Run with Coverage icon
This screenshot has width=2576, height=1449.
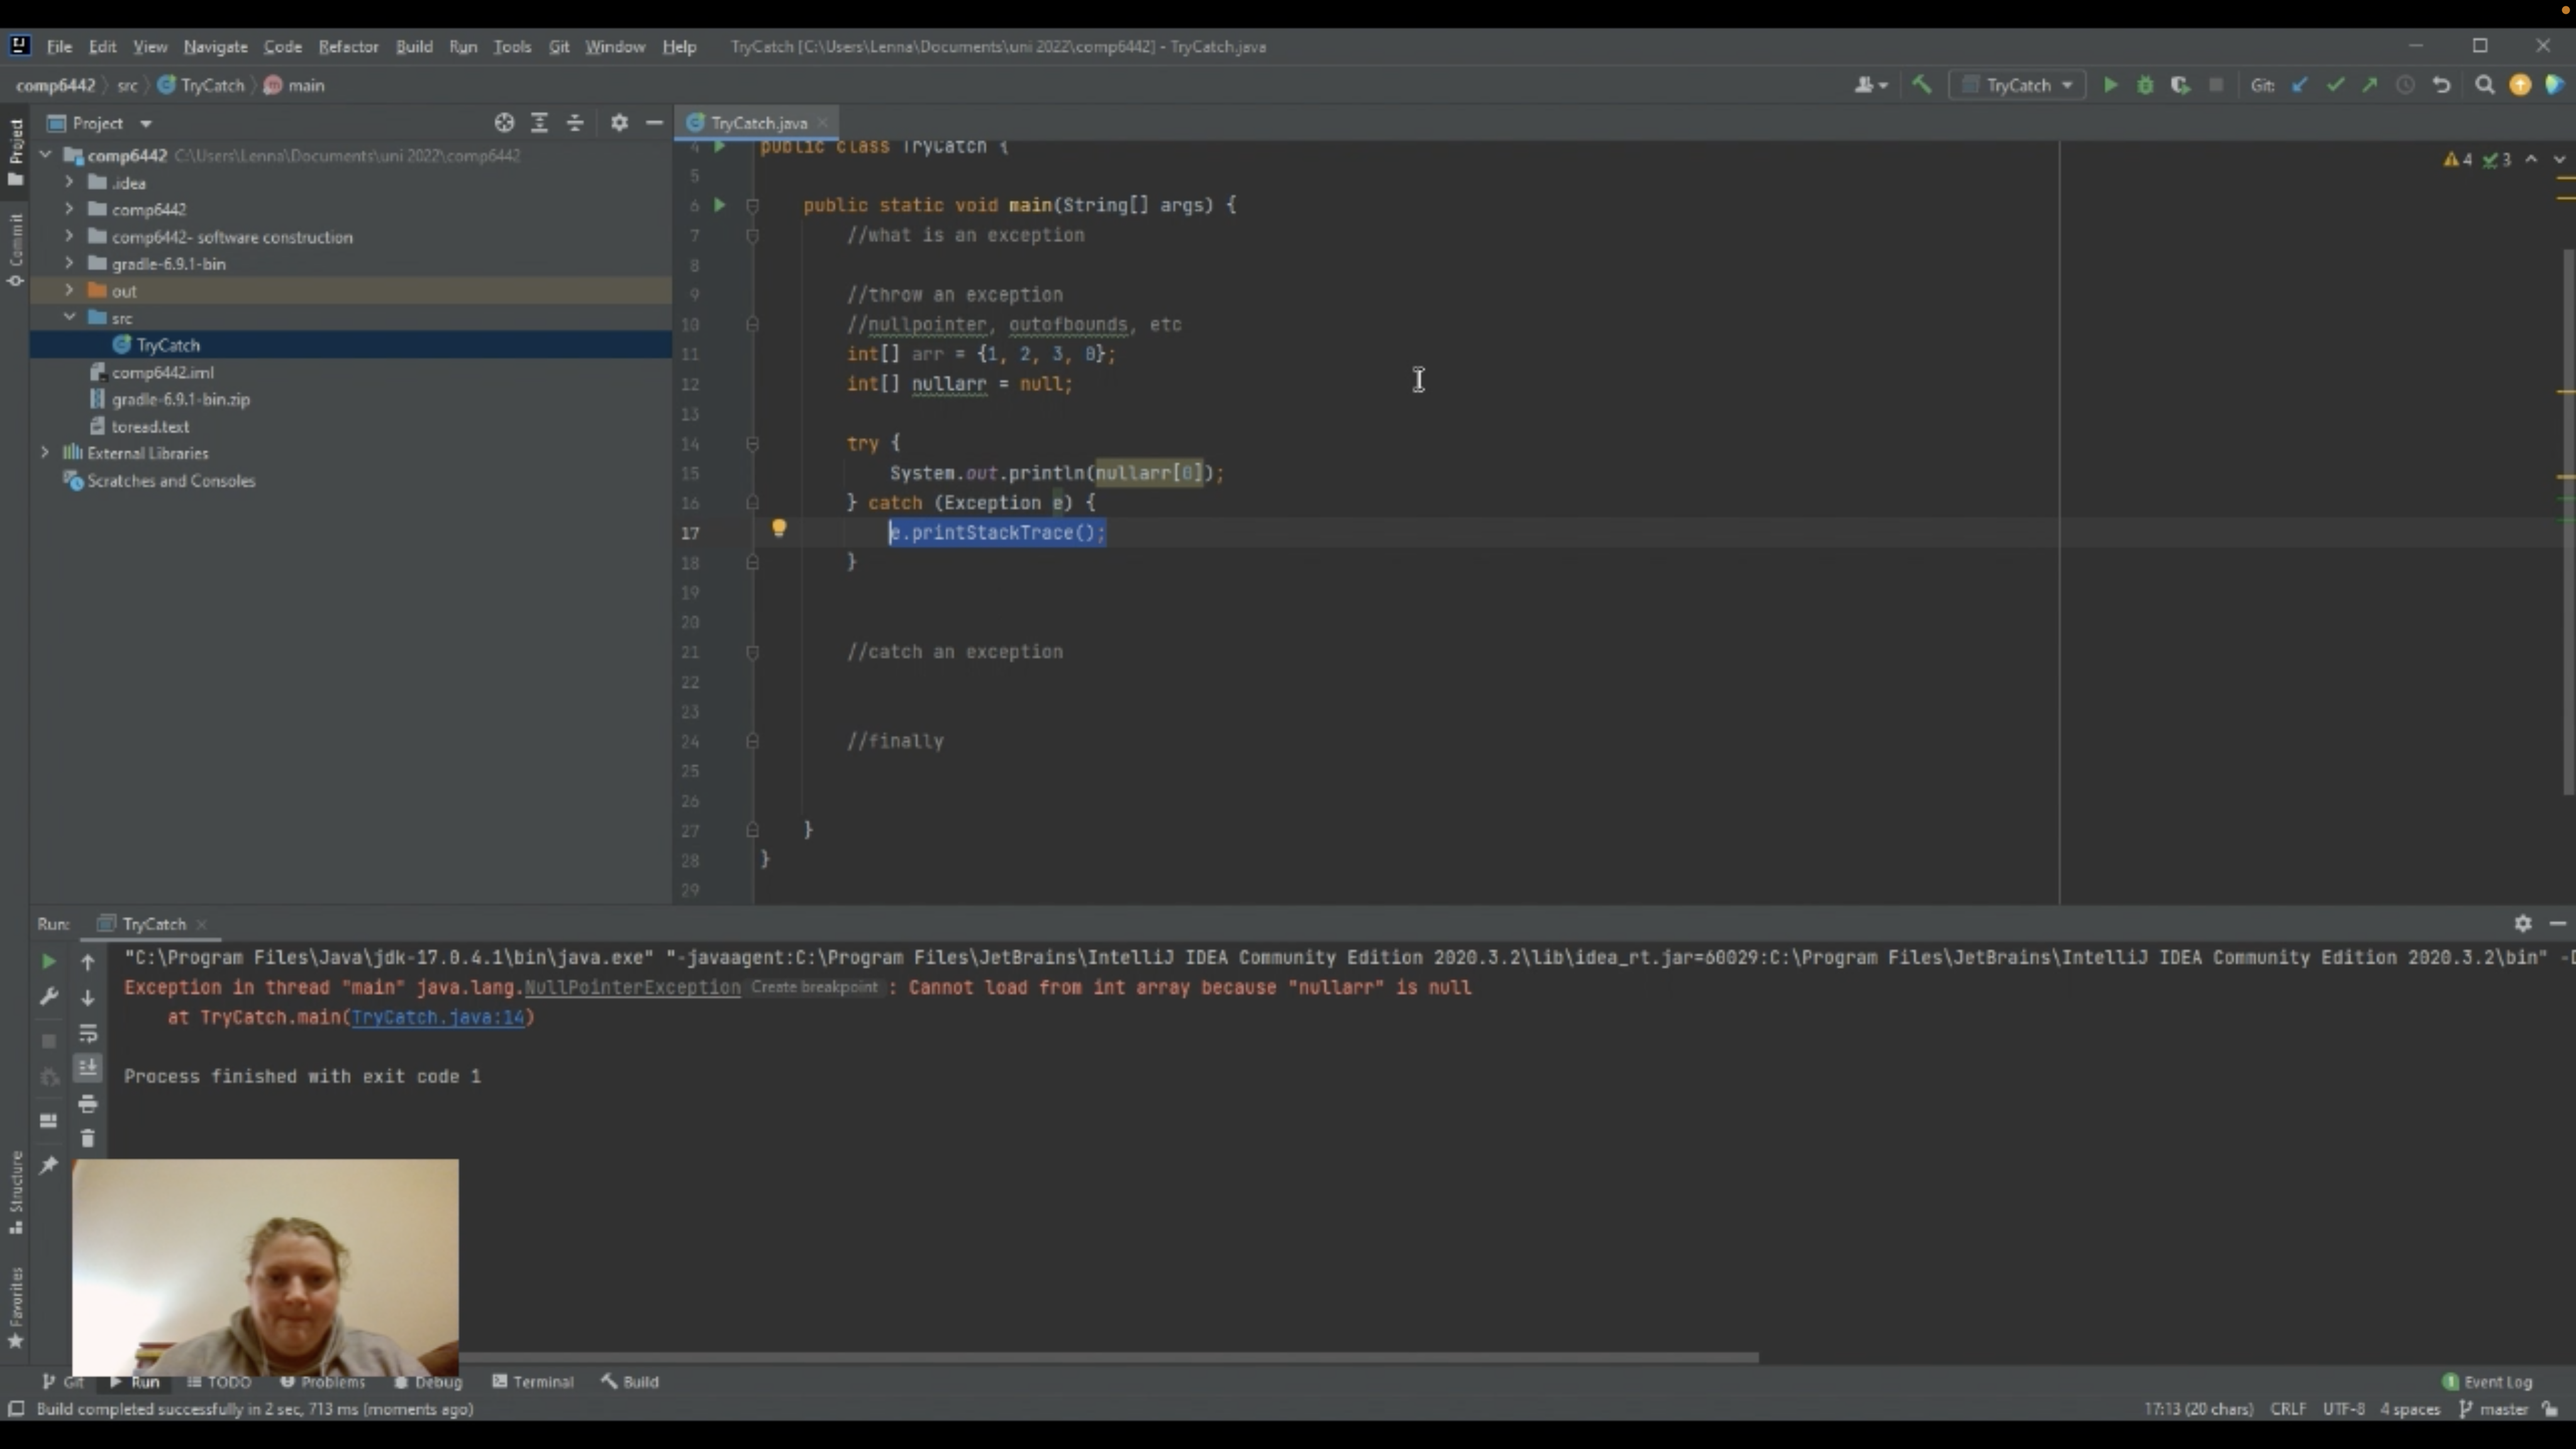(x=2181, y=85)
